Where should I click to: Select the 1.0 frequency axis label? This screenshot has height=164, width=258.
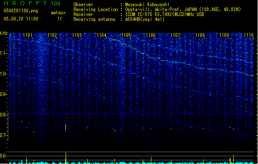click(4, 74)
